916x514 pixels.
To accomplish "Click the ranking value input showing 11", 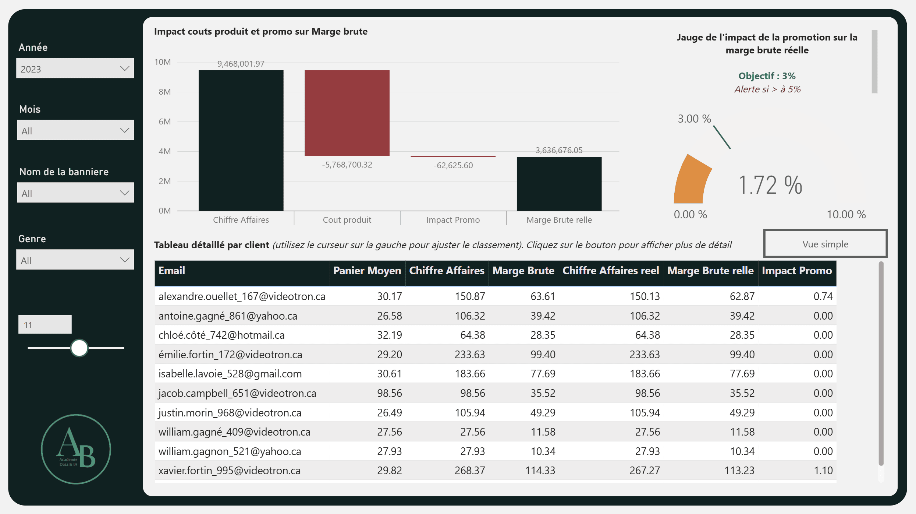I will [x=45, y=325].
